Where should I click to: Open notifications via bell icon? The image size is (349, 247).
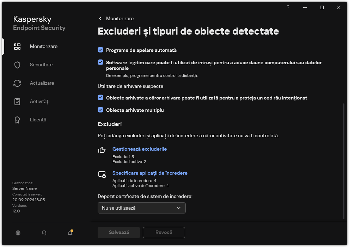[x=69, y=233]
